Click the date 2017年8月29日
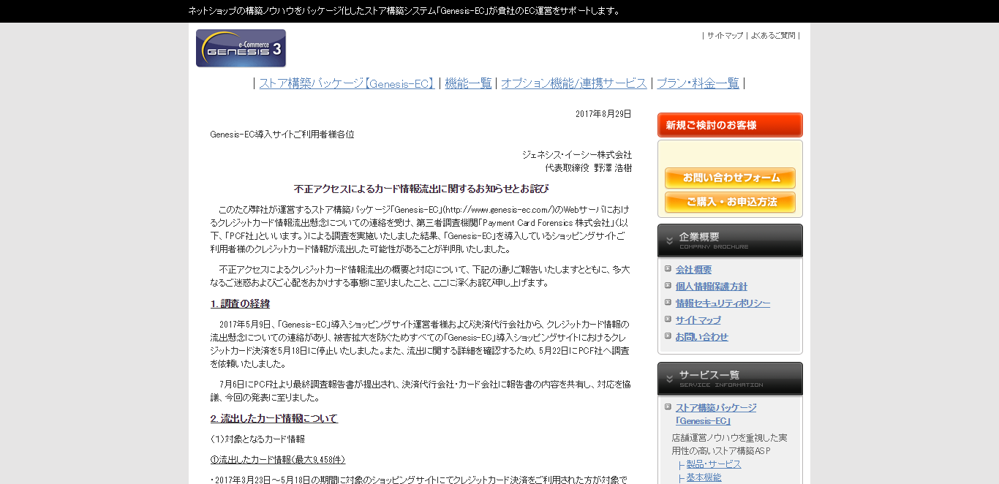 [x=603, y=114]
